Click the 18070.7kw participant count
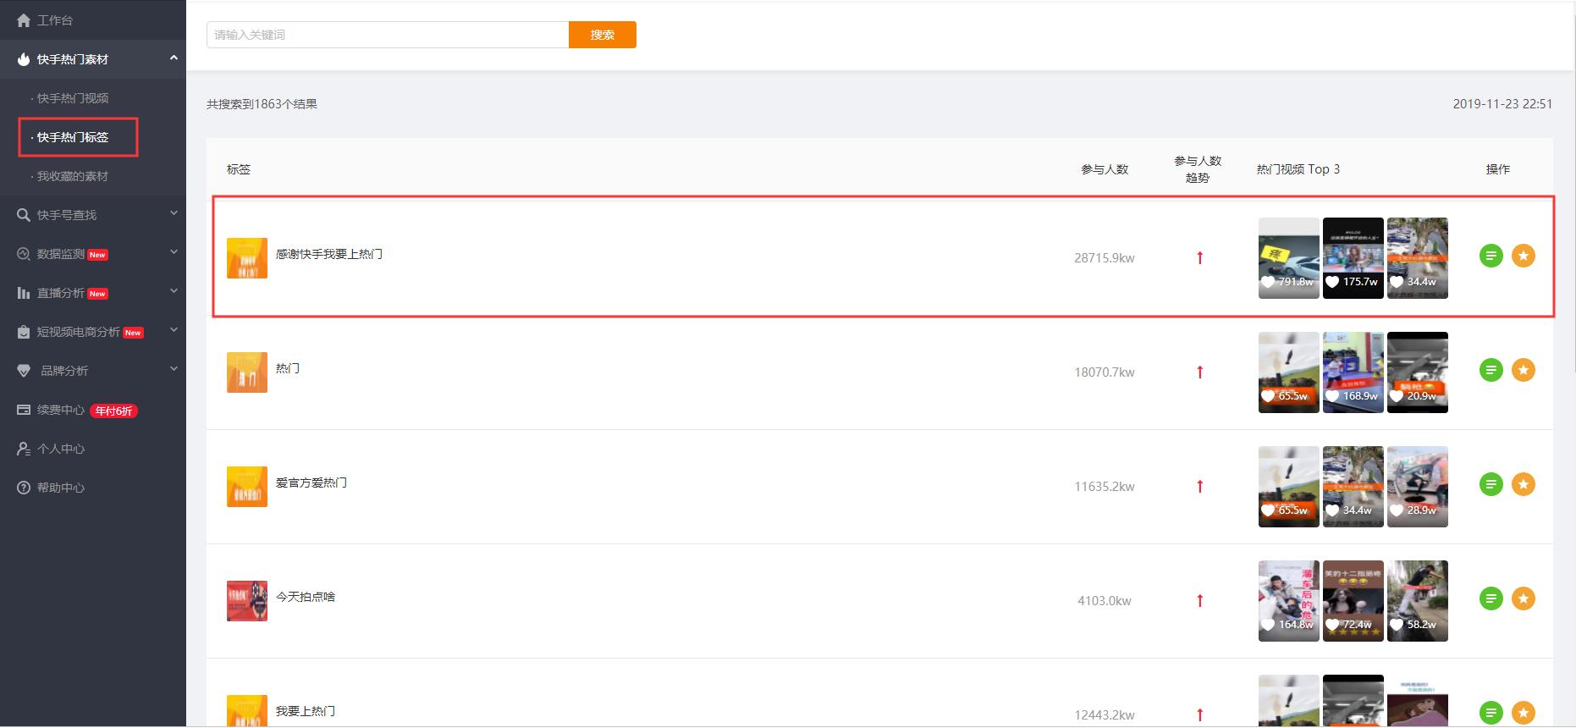 click(x=1105, y=372)
